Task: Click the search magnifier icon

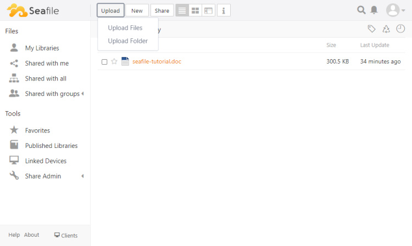Action: pyautogui.click(x=361, y=10)
